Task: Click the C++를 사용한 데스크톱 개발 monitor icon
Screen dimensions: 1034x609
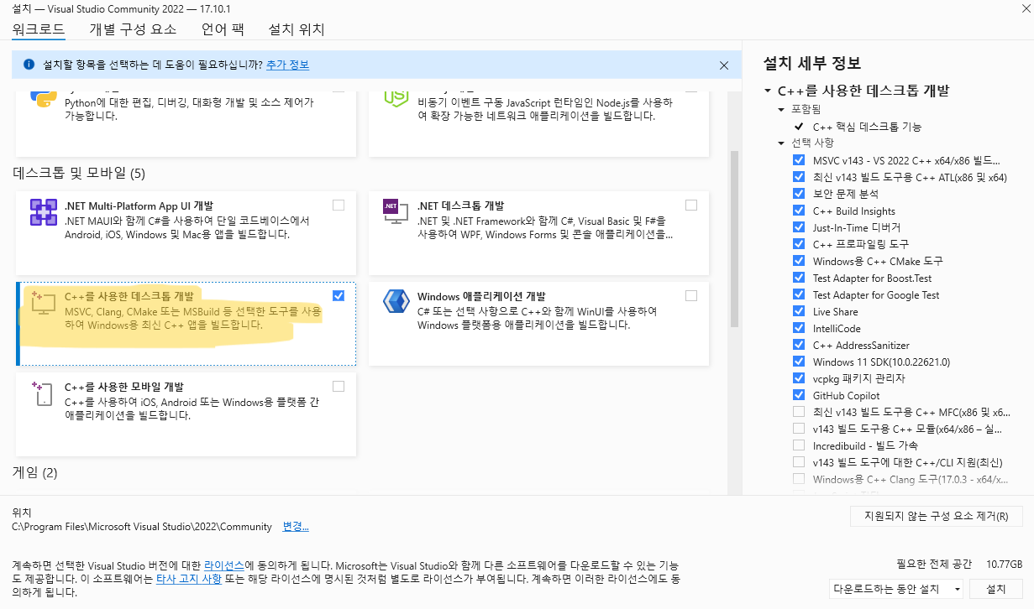Action: 44,304
